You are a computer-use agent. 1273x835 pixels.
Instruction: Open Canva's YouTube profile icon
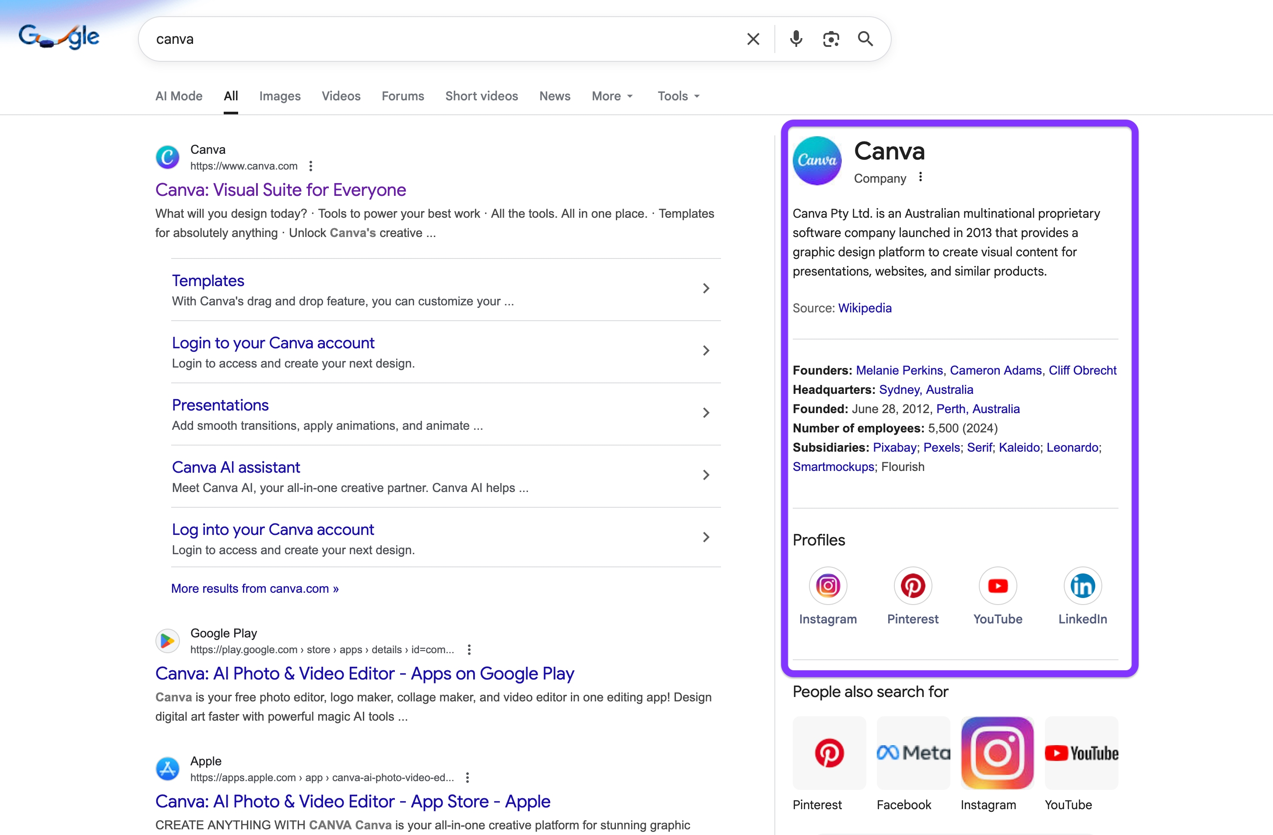pyautogui.click(x=998, y=586)
